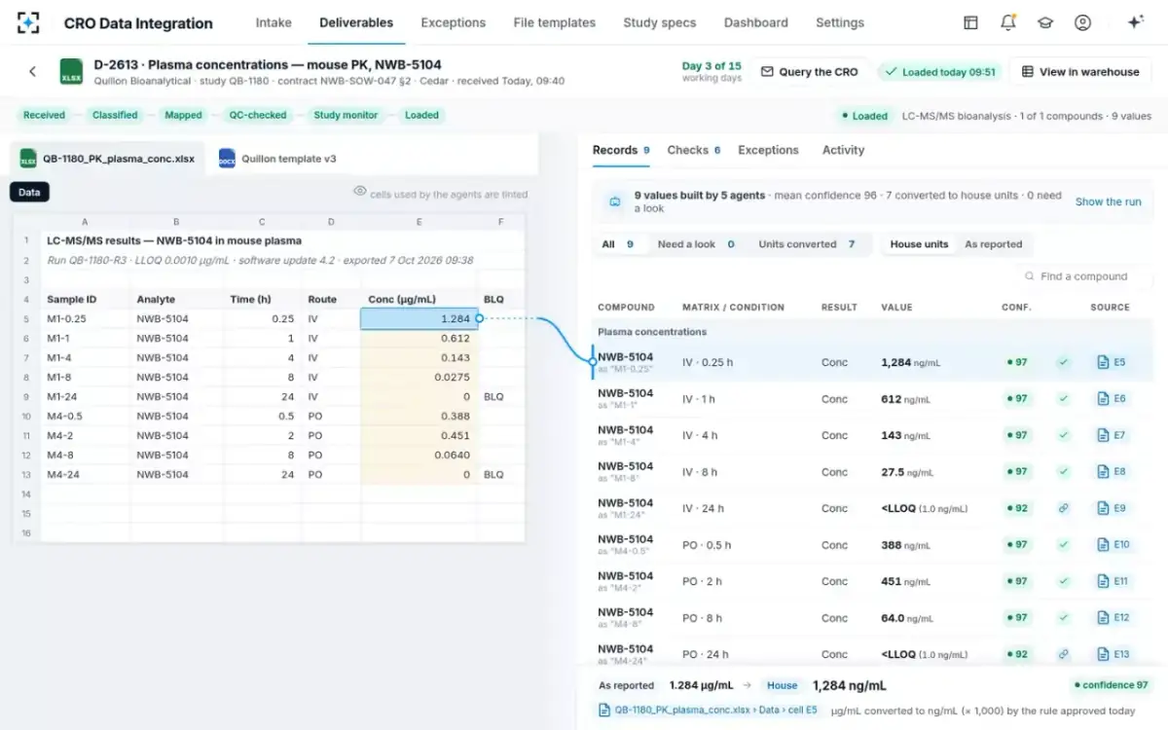The image size is (1168, 730).
Task: Click the BLQ cell in row M1-24
Action: (501, 396)
